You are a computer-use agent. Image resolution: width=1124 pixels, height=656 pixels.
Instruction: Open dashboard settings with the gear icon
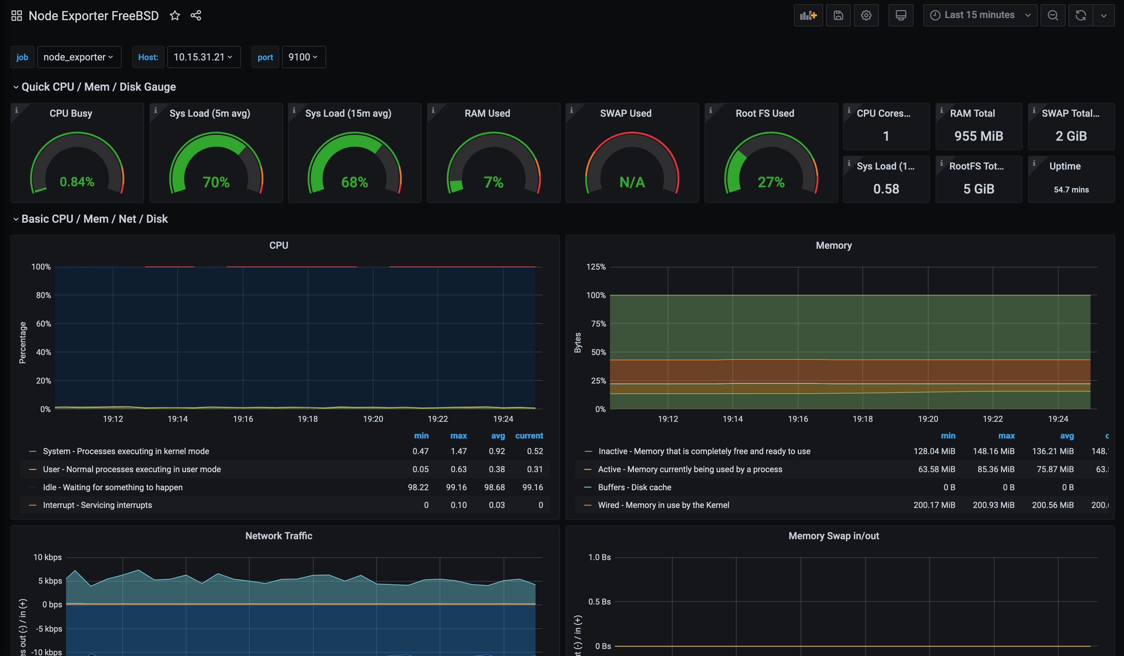(x=866, y=15)
